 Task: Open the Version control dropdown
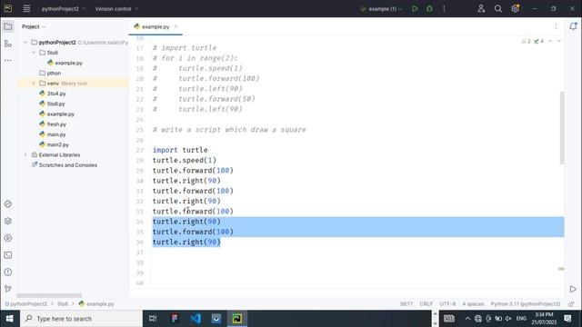116,8
